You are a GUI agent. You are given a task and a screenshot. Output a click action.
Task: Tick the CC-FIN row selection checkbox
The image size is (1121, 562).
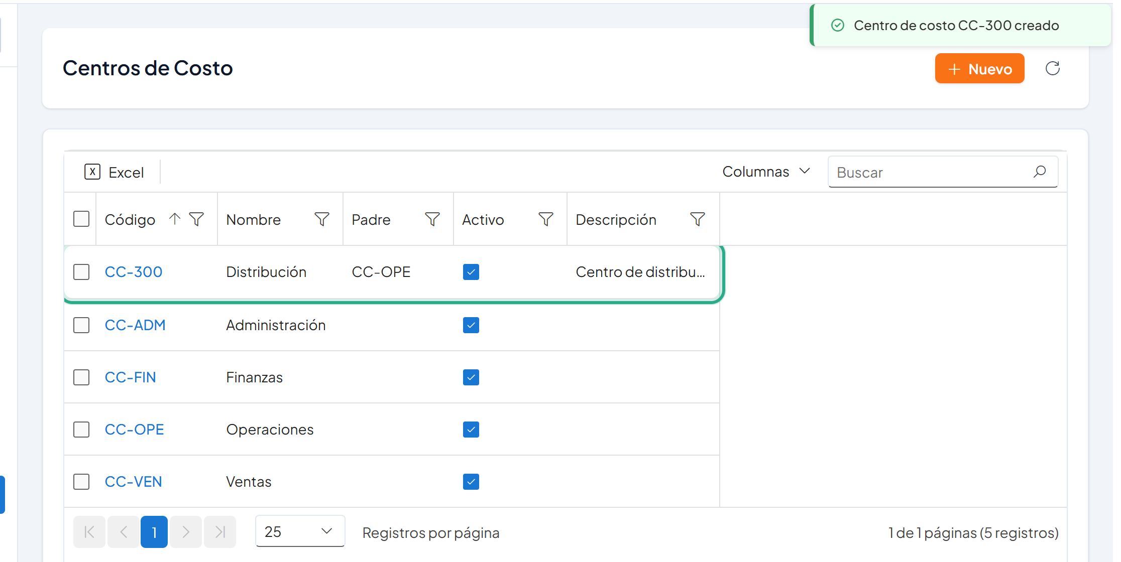[x=81, y=377]
